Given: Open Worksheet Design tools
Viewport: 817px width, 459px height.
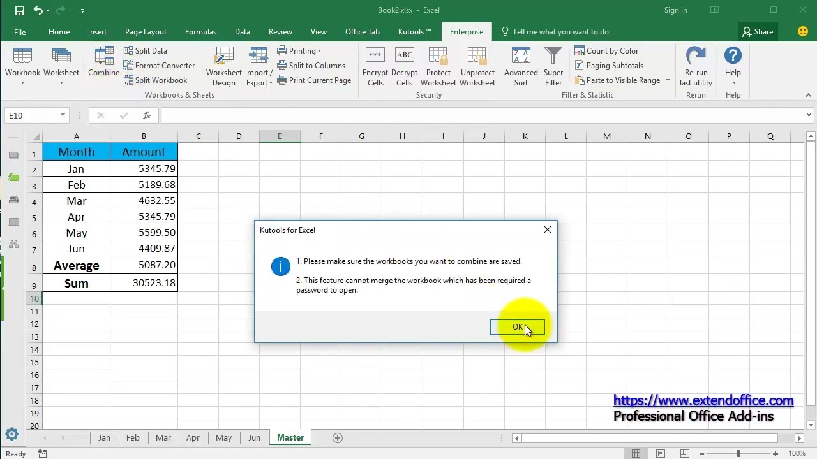Looking at the screenshot, I should point(224,66).
